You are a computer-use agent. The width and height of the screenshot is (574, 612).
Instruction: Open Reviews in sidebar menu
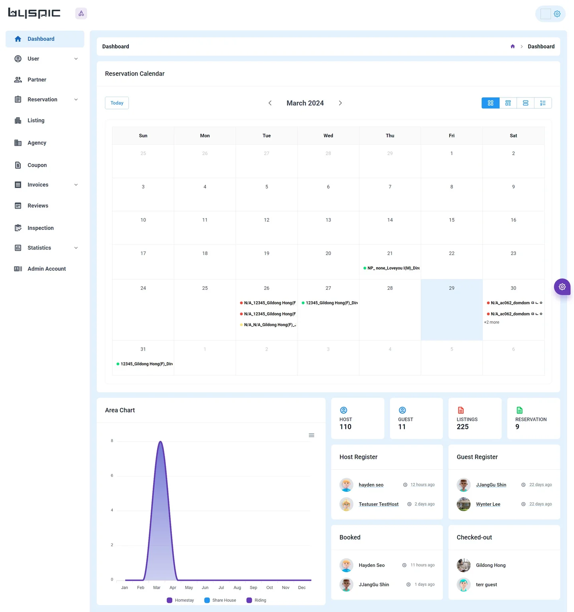pos(45,205)
